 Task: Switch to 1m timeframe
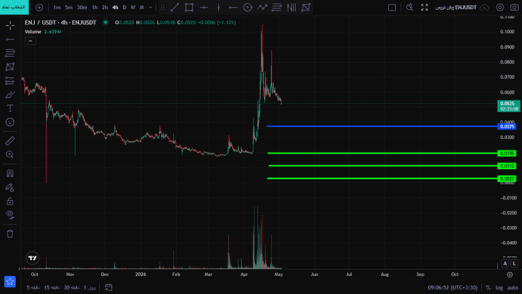pyautogui.click(x=57, y=8)
